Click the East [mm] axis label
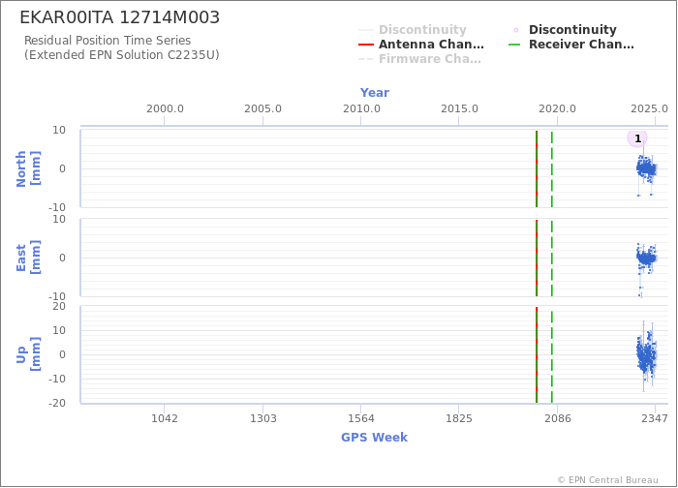 [x=28, y=259]
